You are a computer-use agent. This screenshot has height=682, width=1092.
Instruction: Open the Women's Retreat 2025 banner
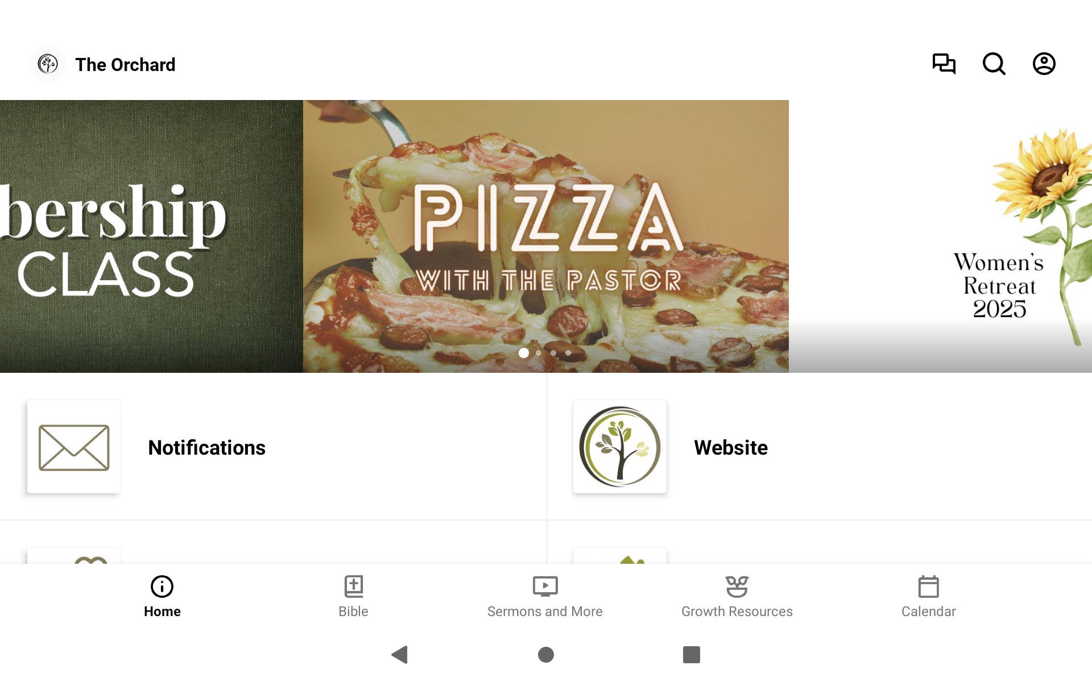click(940, 236)
